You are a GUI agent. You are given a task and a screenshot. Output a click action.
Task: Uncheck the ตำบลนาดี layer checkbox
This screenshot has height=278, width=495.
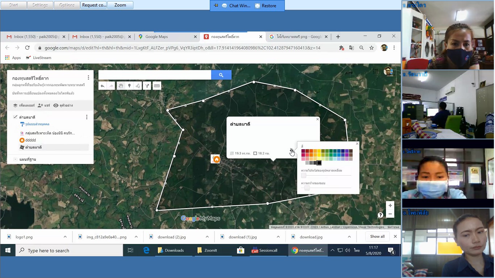click(15, 117)
